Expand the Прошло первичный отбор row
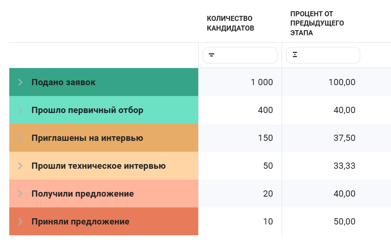Screen dimensions: 391x250 coord(20,110)
